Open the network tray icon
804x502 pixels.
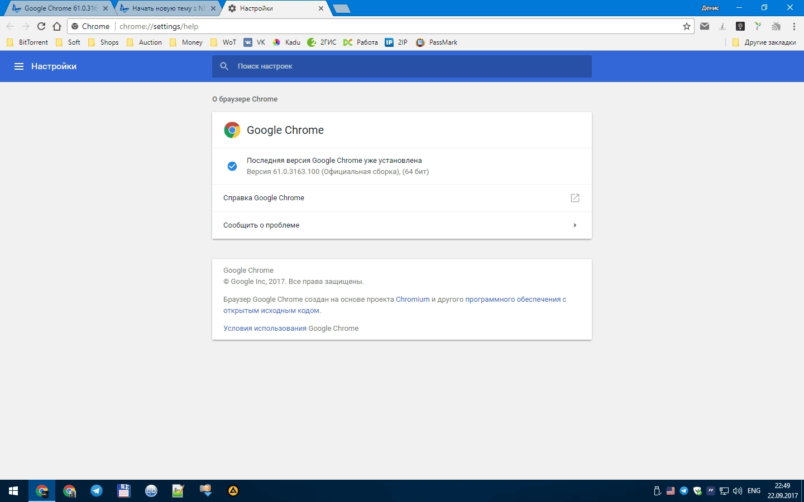point(724,491)
